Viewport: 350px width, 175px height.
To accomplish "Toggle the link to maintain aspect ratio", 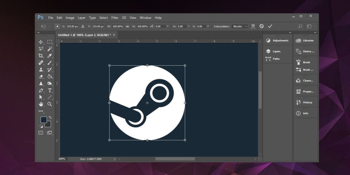I will (127, 26).
